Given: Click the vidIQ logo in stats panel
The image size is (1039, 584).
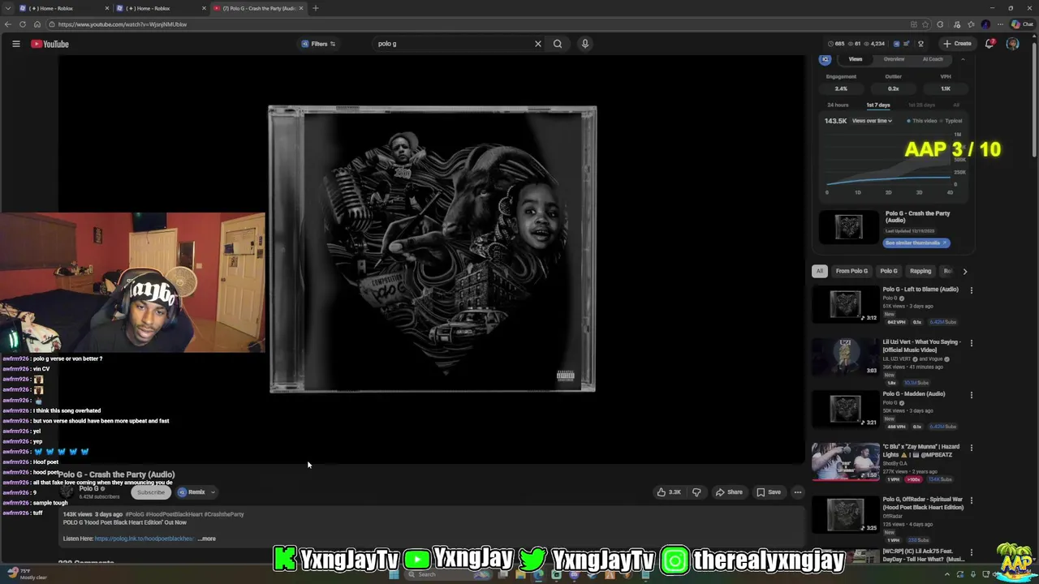Looking at the screenshot, I should [826, 59].
